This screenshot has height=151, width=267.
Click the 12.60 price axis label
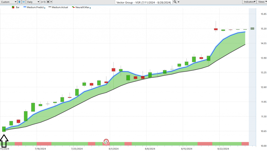tap(264, 87)
